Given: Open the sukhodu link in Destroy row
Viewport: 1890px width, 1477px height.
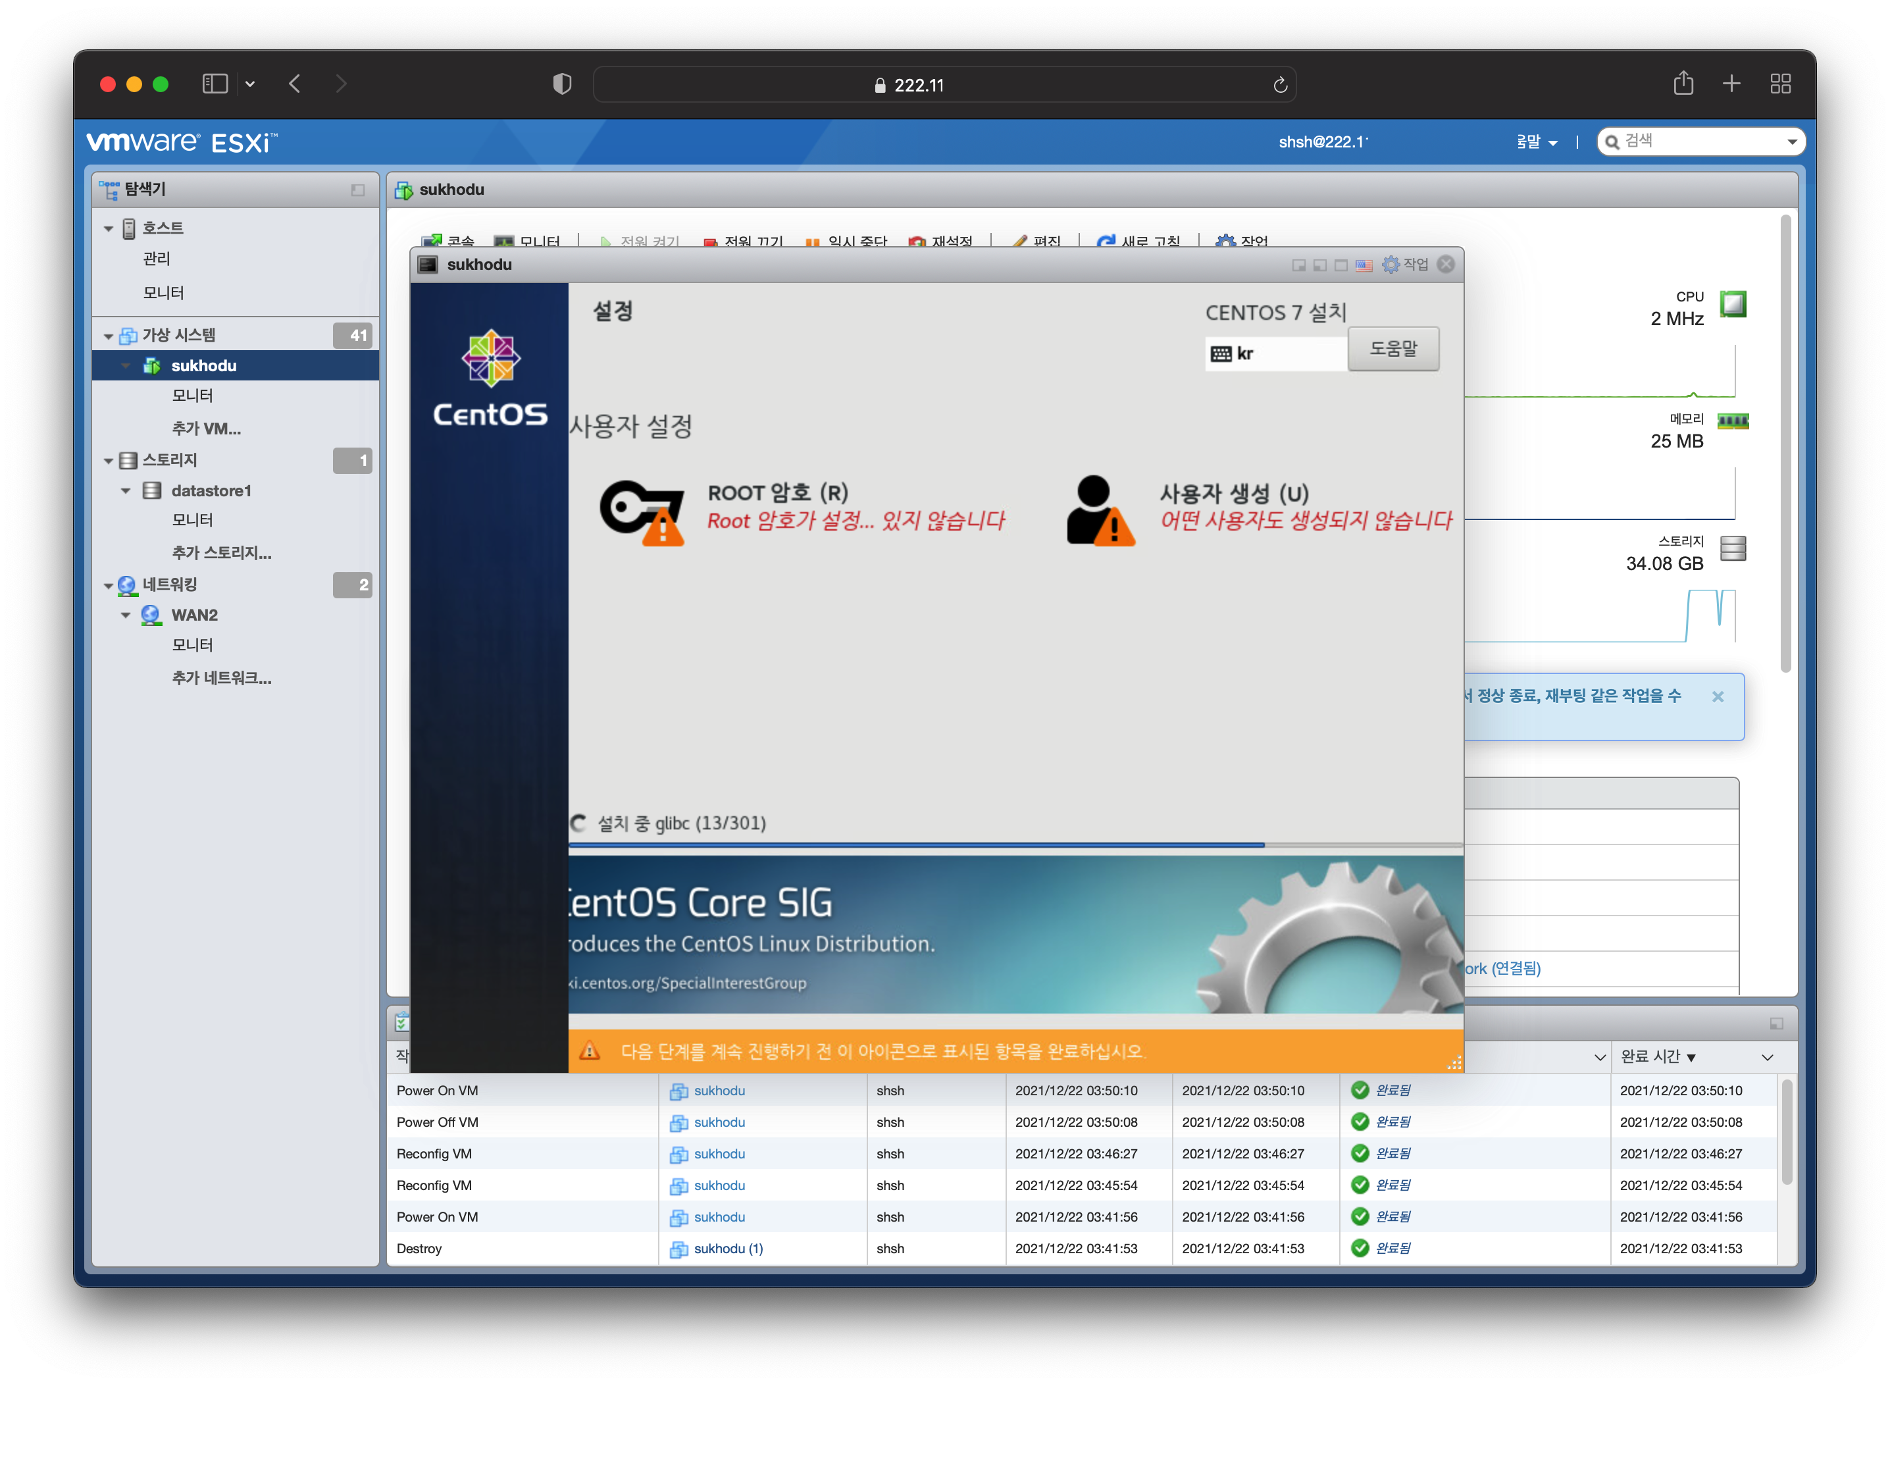Looking at the screenshot, I should [x=727, y=1249].
